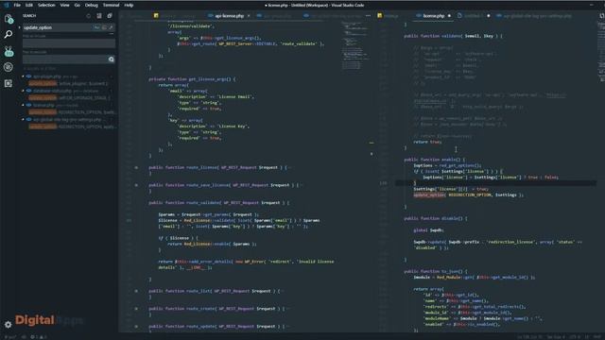Open the Terminal menu
The height and width of the screenshot is (340, 605).
click(112, 5)
